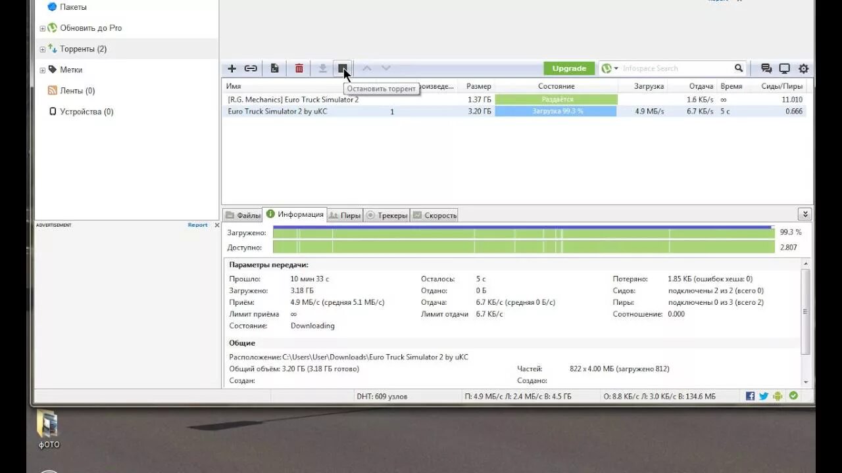Click the torrent location path text
This screenshot has width=842, height=473.
click(375, 357)
